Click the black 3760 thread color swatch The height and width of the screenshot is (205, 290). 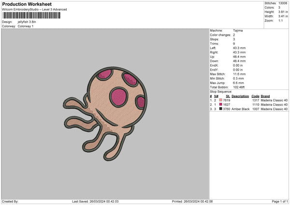click(221, 109)
